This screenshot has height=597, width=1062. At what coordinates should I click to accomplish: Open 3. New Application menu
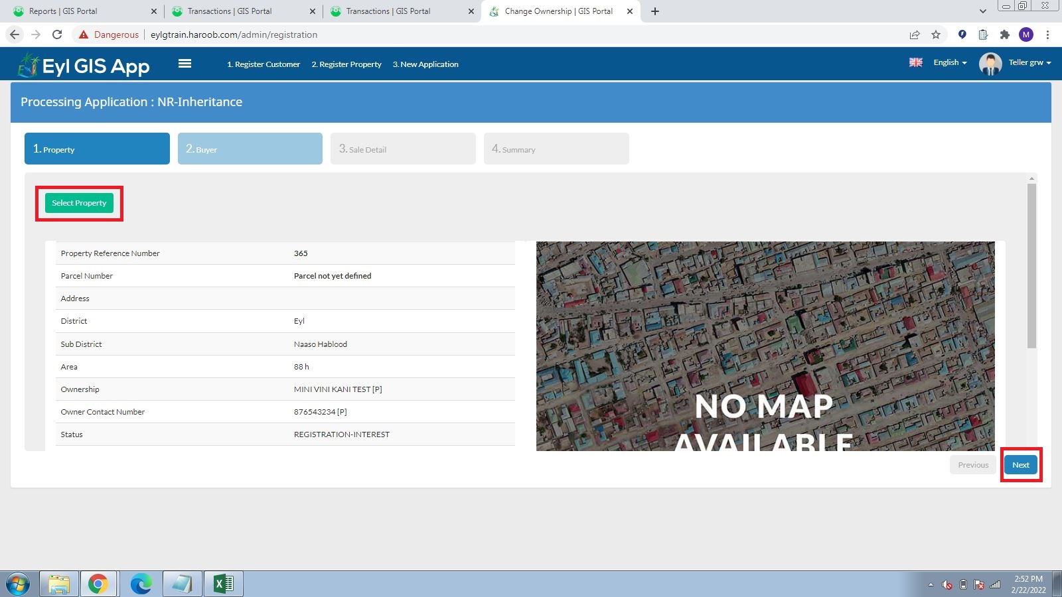coord(425,64)
